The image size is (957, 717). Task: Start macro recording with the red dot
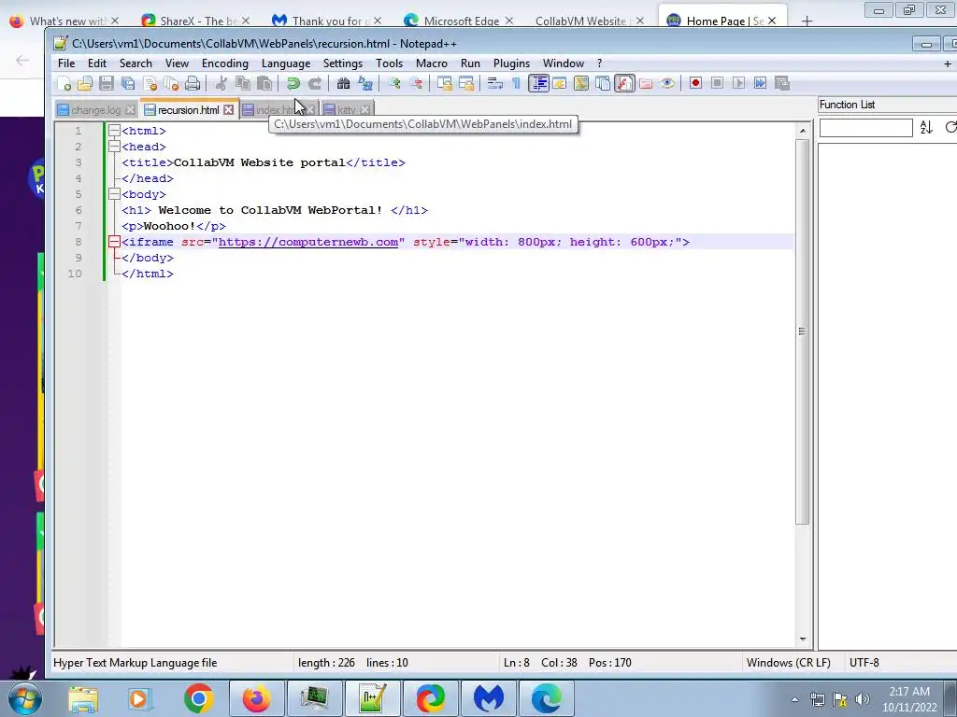(695, 83)
